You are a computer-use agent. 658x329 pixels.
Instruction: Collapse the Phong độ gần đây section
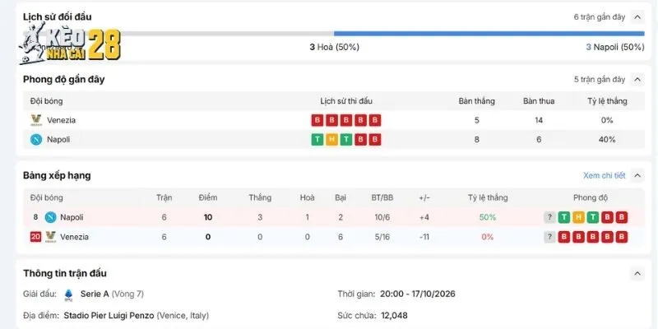tap(637, 79)
